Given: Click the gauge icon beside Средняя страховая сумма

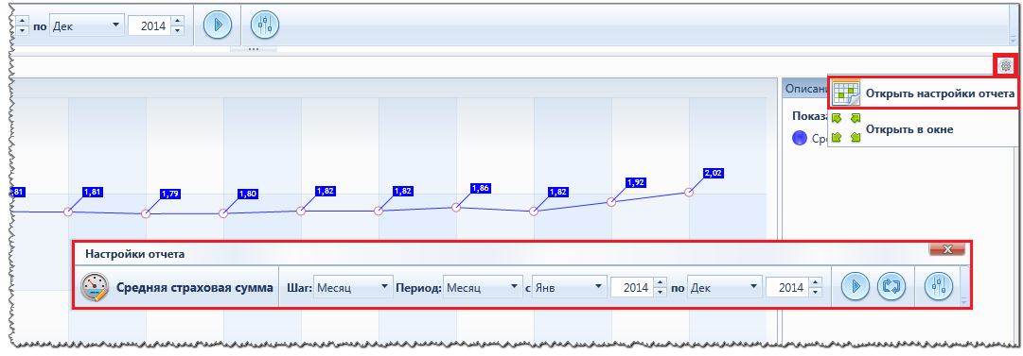Looking at the screenshot, I should pos(95,287).
